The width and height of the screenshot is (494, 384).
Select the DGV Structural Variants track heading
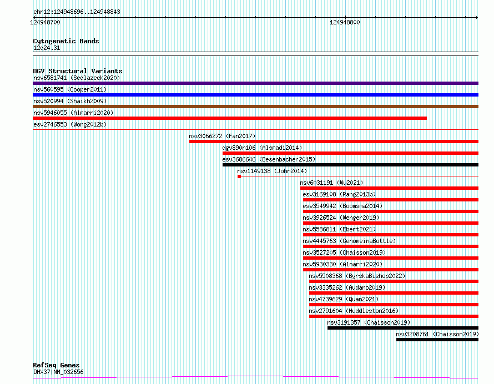[78, 71]
